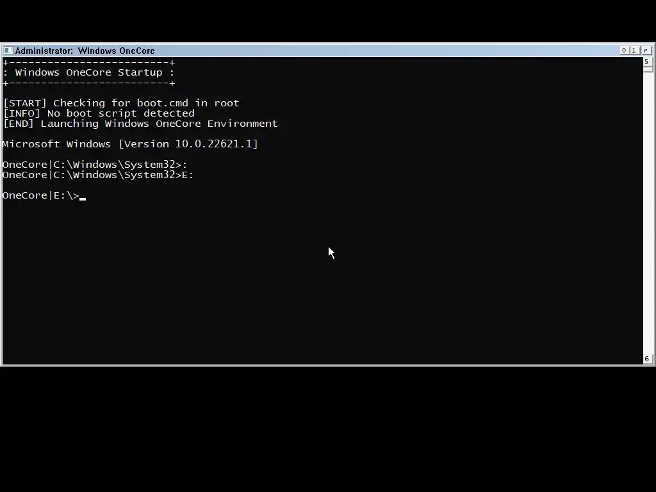This screenshot has width=656, height=492.
Task: Click the '[START] Checking for boot.cmd in root' line
Action: click(x=121, y=103)
